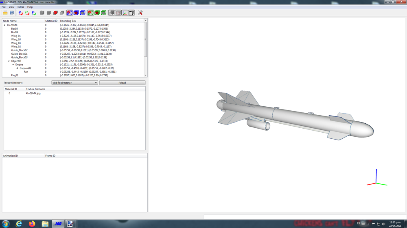The height and width of the screenshot is (228, 407).
Task: Switch to the Z-Y axis view
Action: click(x=34, y=13)
